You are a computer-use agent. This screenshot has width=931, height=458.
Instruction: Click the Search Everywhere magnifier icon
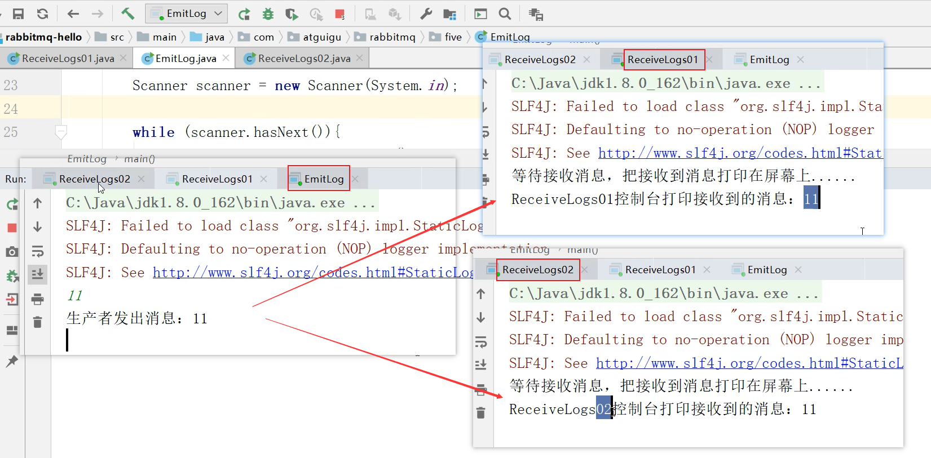click(x=505, y=14)
